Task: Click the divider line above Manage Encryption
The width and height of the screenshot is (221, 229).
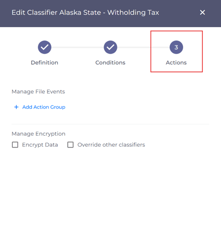Action: 110,124
